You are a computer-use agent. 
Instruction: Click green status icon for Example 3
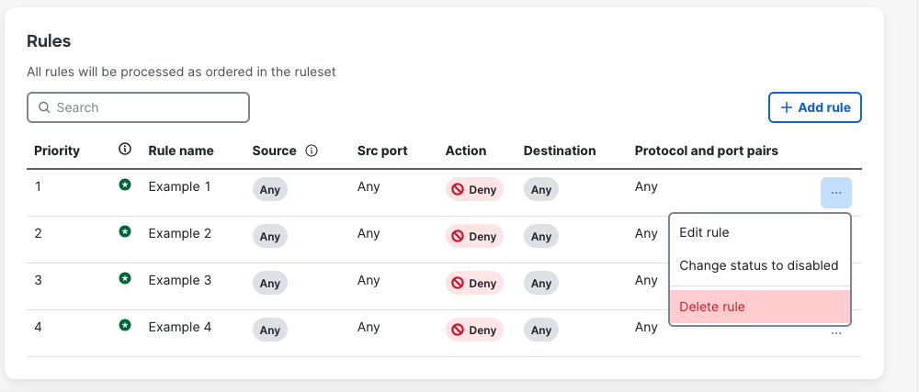tap(125, 279)
